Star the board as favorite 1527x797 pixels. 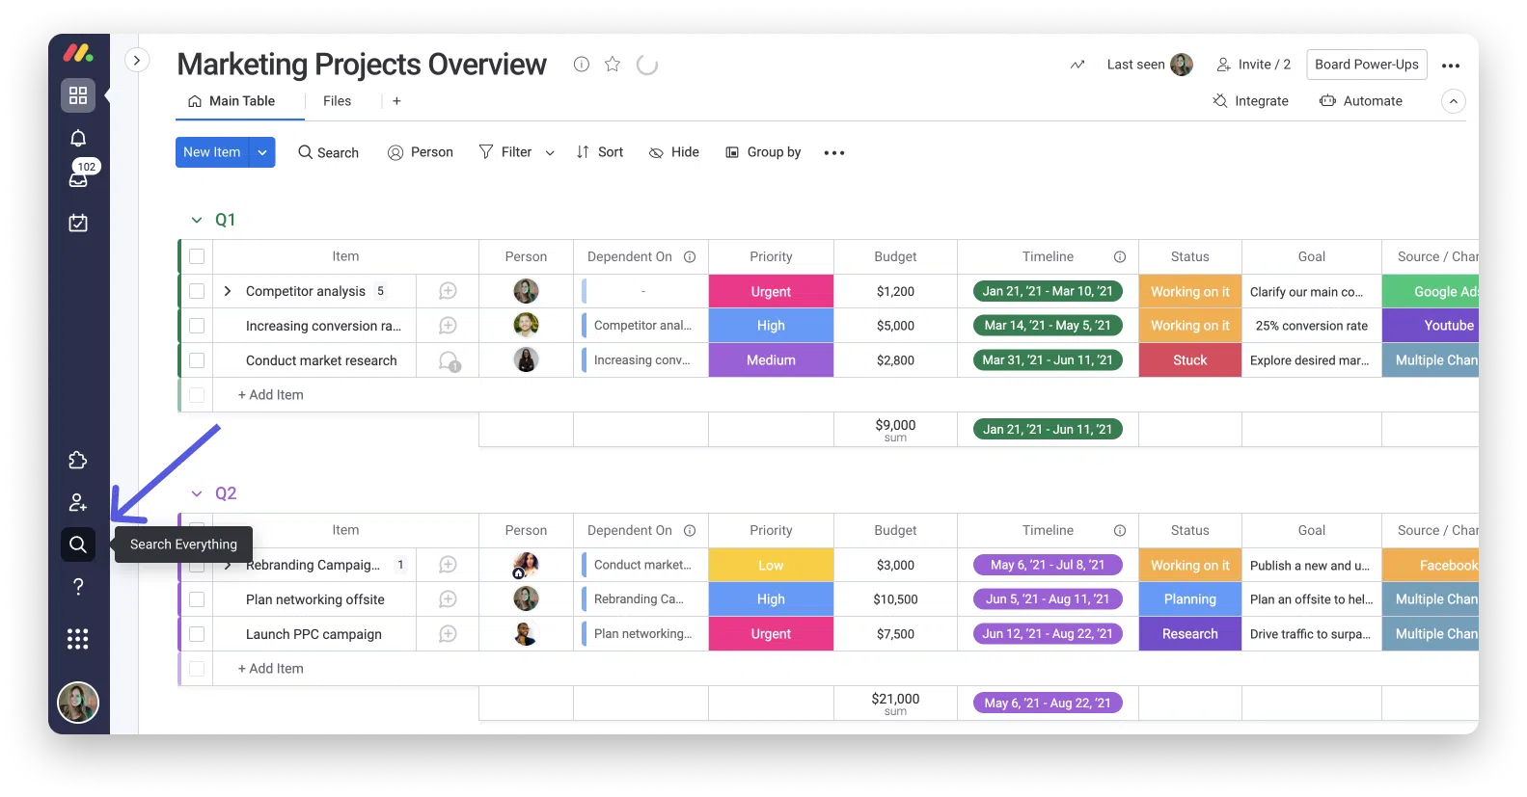pos(612,65)
